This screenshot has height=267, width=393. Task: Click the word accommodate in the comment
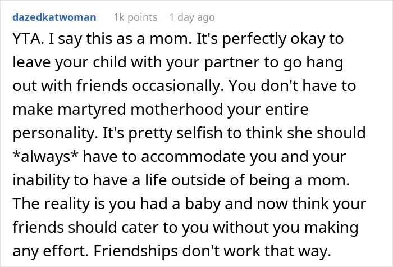tap(193, 157)
